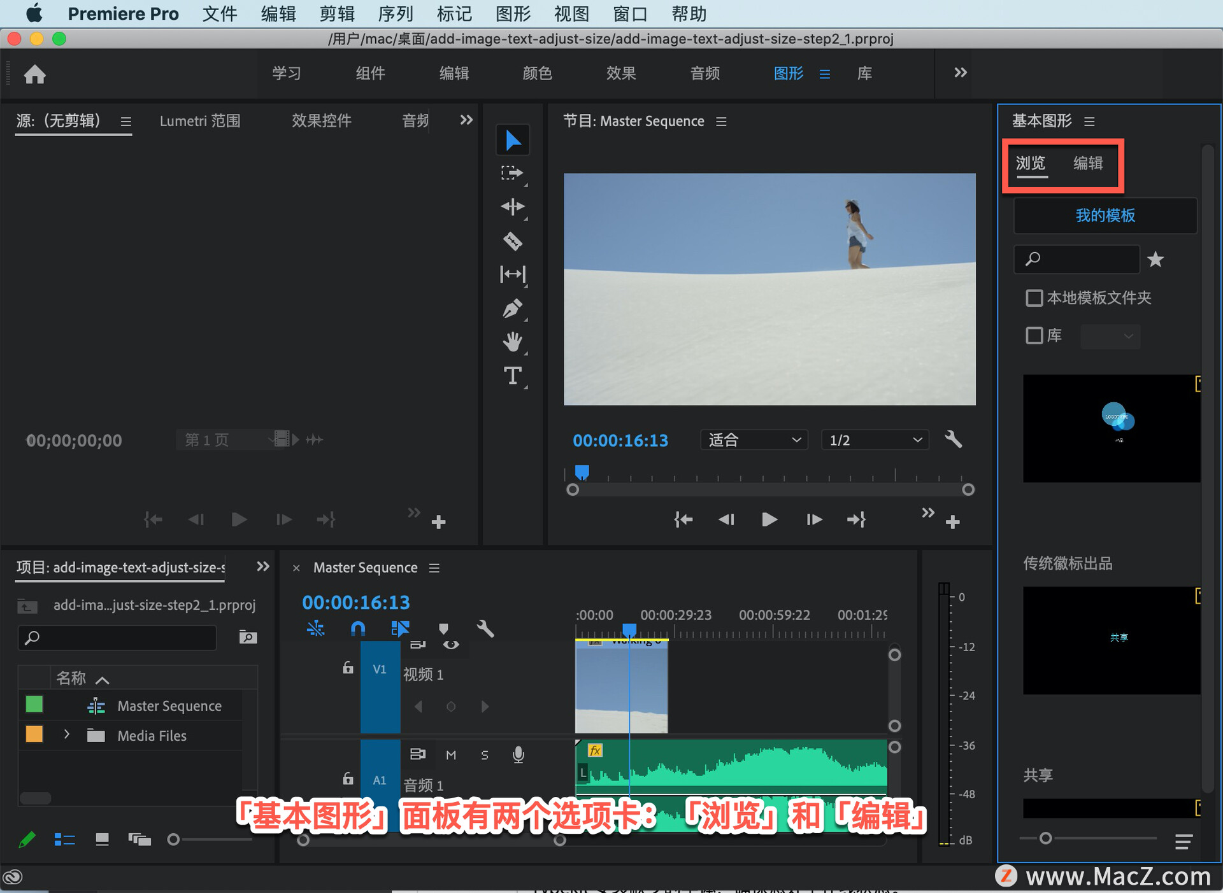
Task: Click the freeform view icon
Action: click(139, 840)
